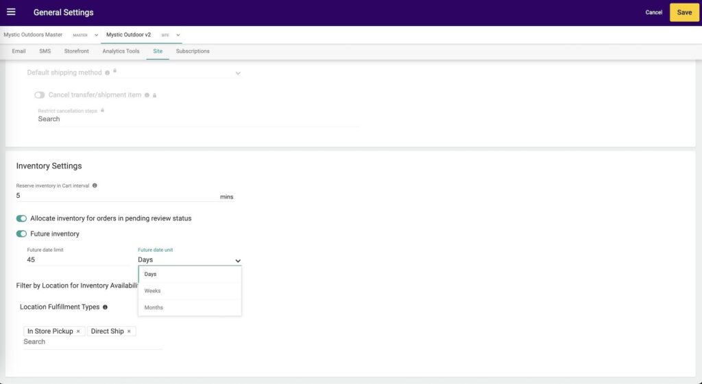Open the Storefront tab
The image size is (702, 384).
point(77,51)
